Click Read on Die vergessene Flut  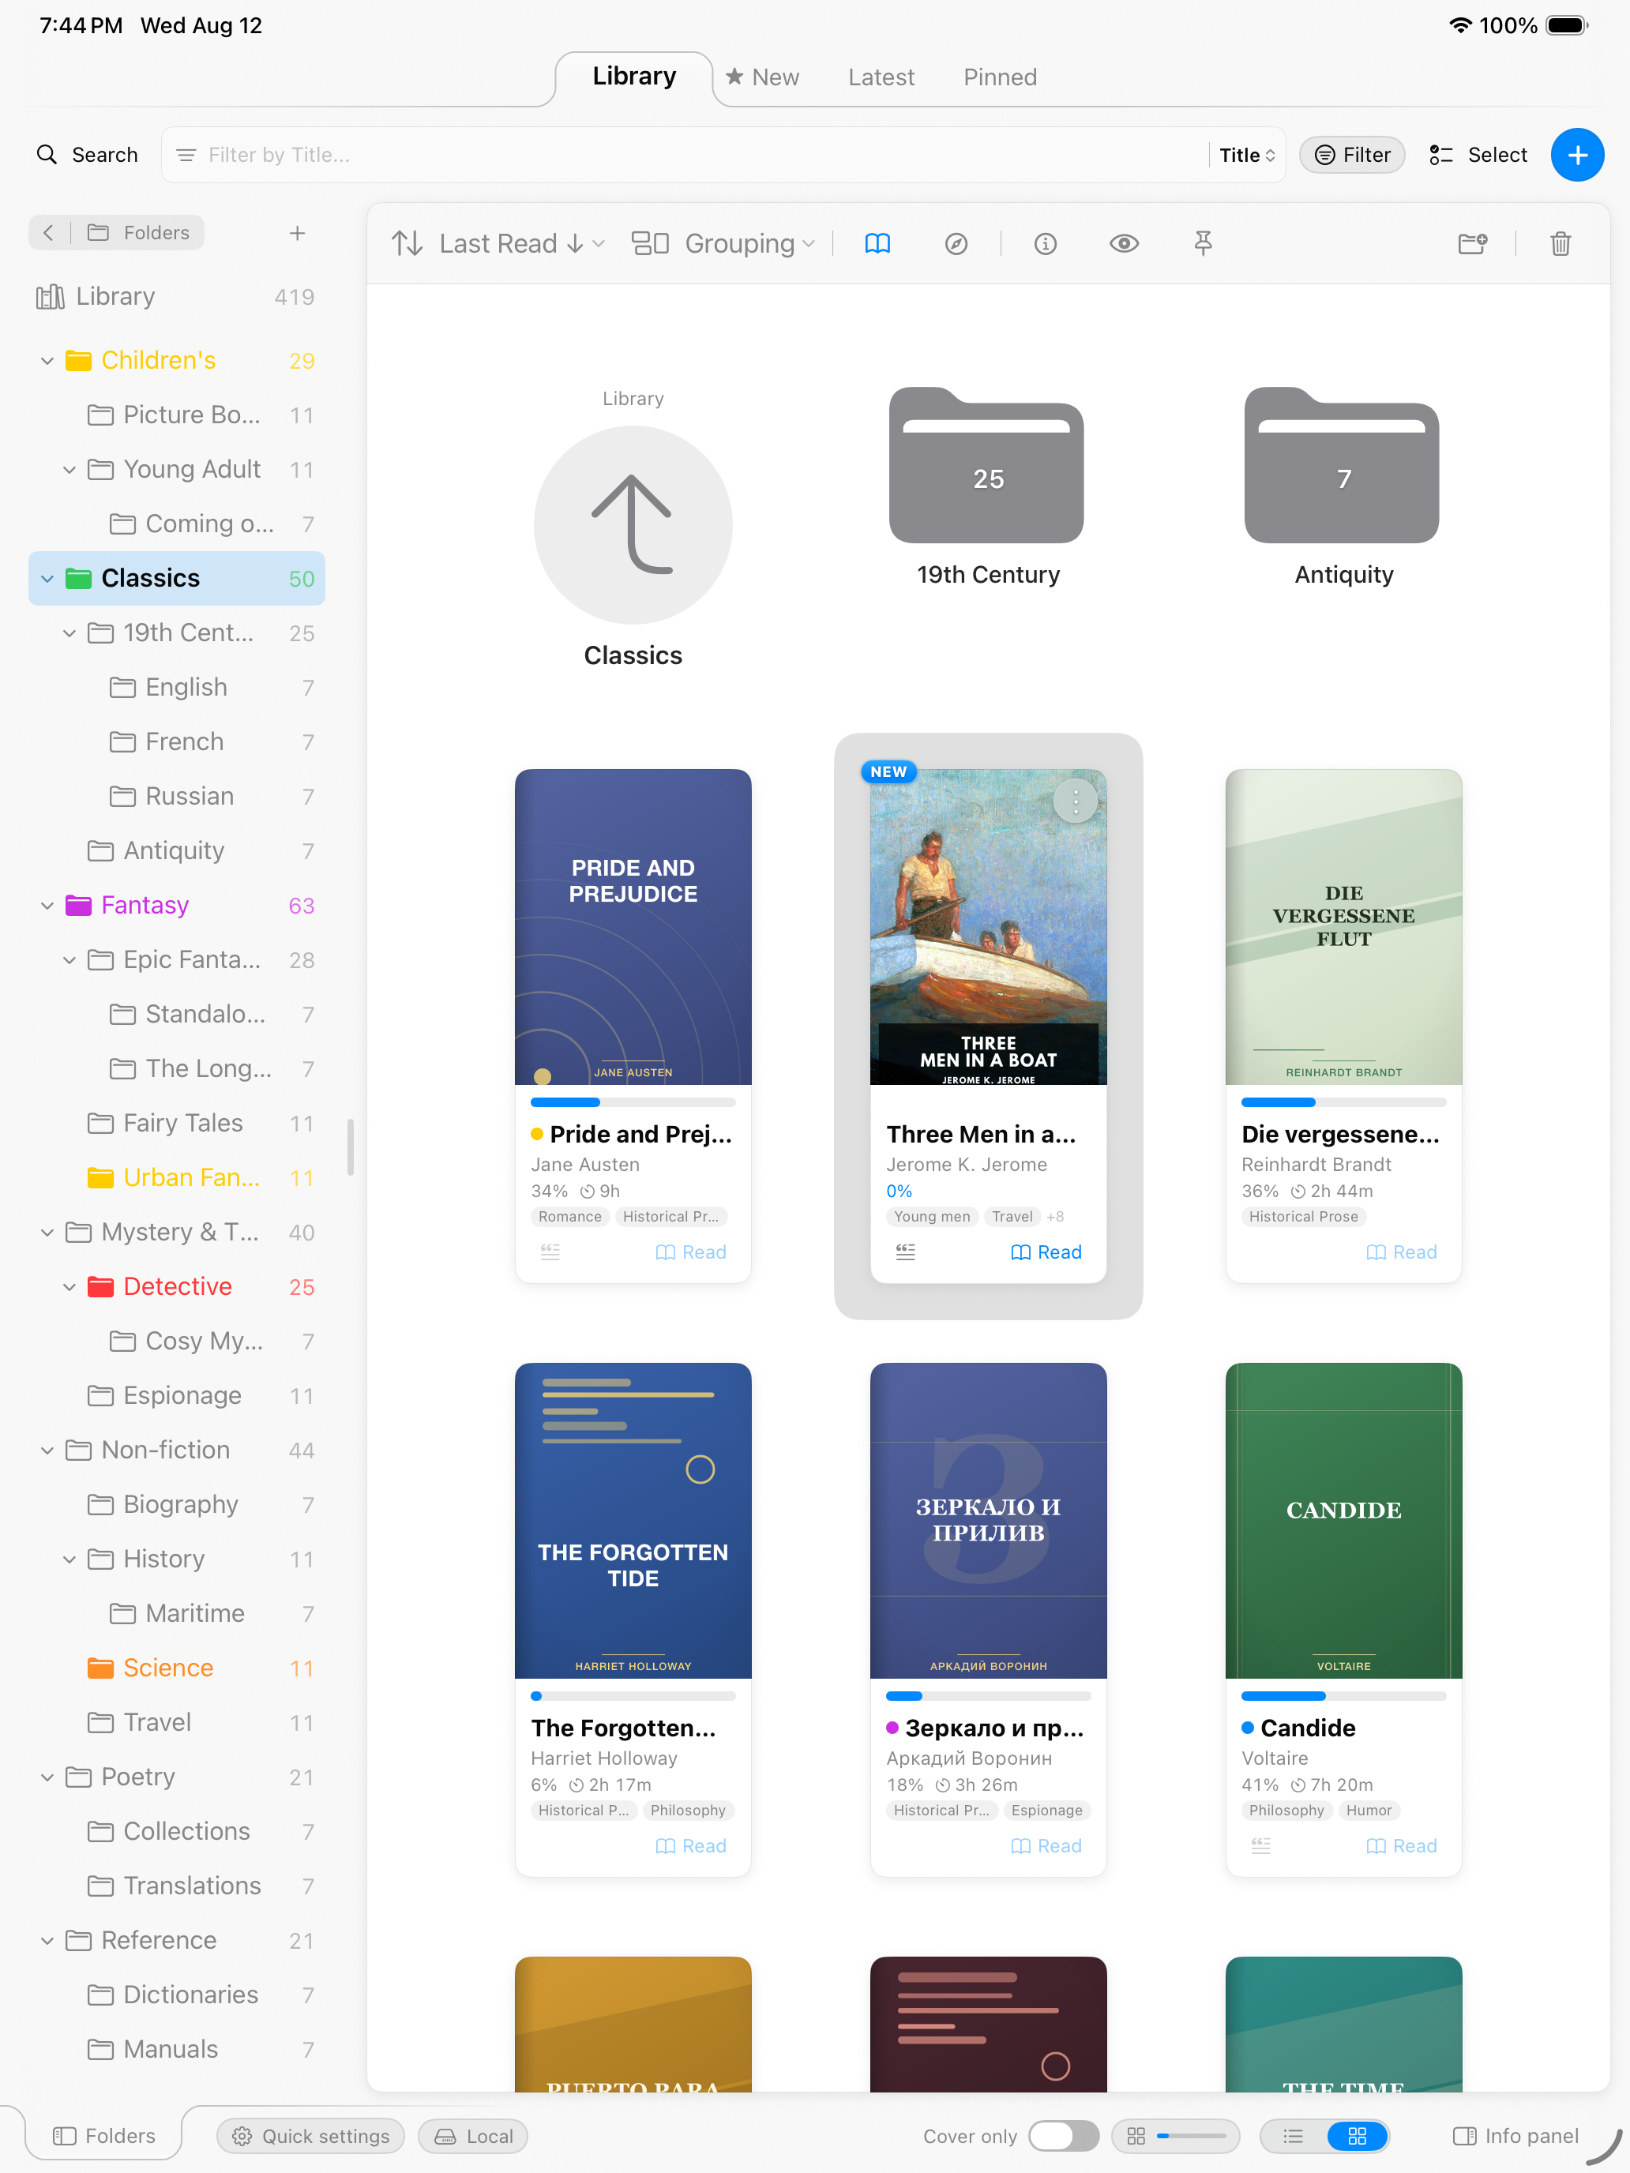pos(1402,1252)
